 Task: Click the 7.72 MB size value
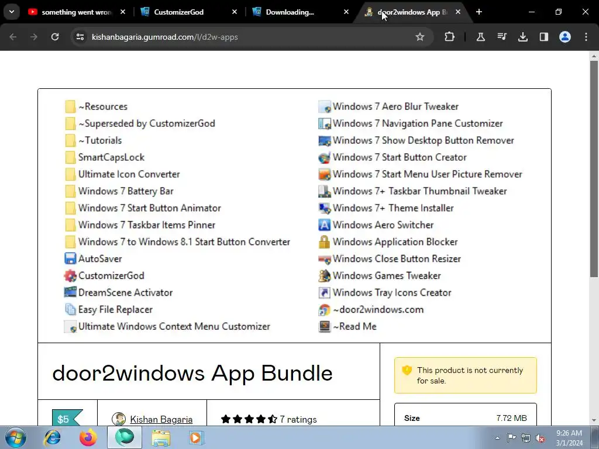coord(511,418)
